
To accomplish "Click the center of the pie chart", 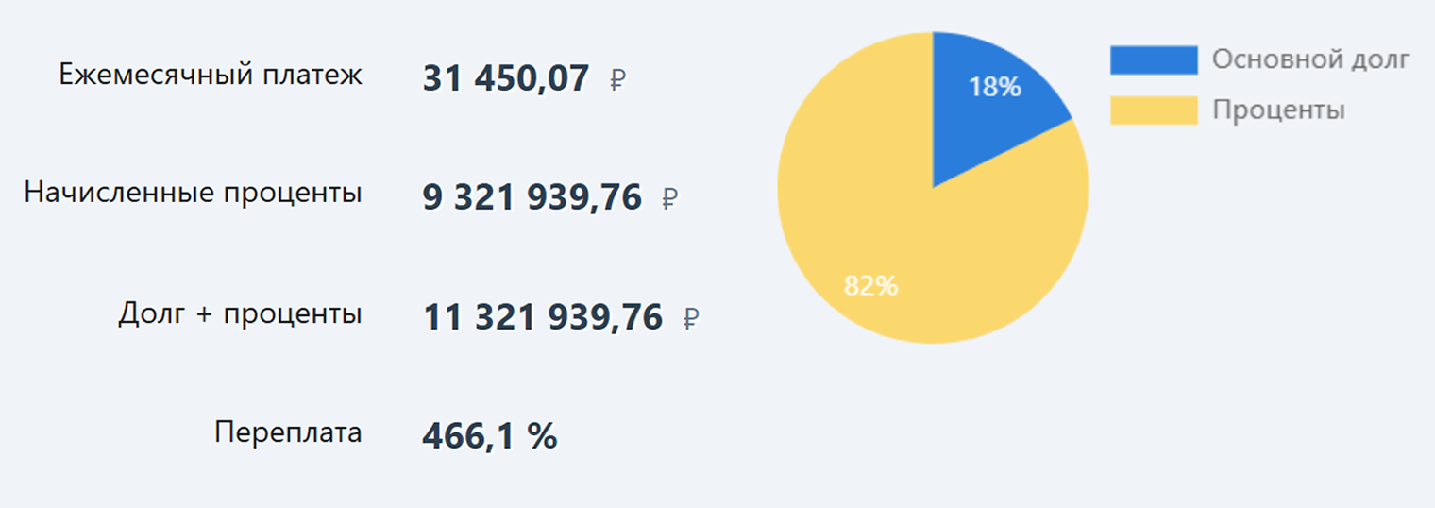I will tap(933, 187).
